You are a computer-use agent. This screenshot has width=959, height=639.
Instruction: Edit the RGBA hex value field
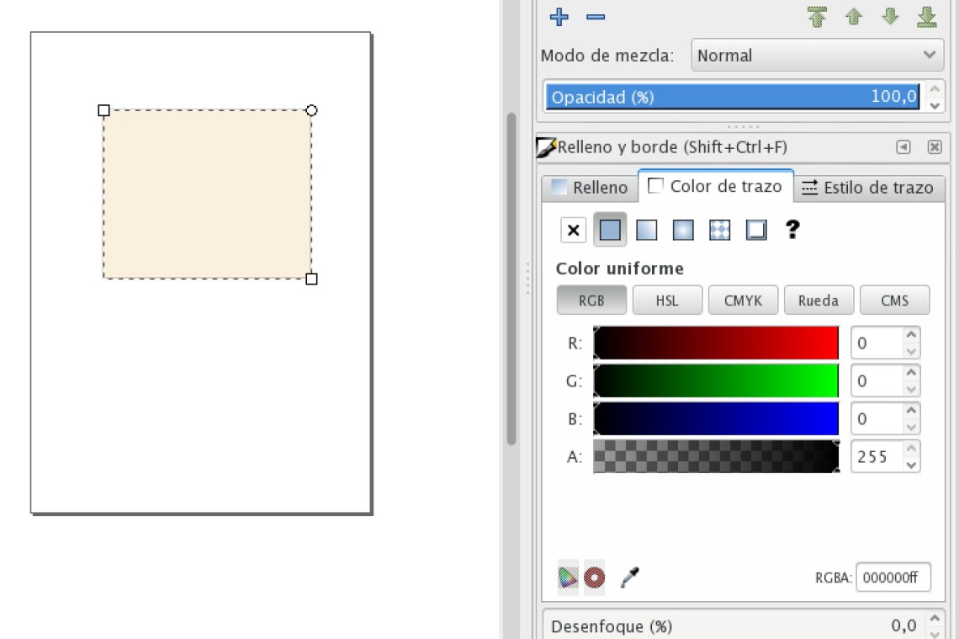(x=893, y=577)
